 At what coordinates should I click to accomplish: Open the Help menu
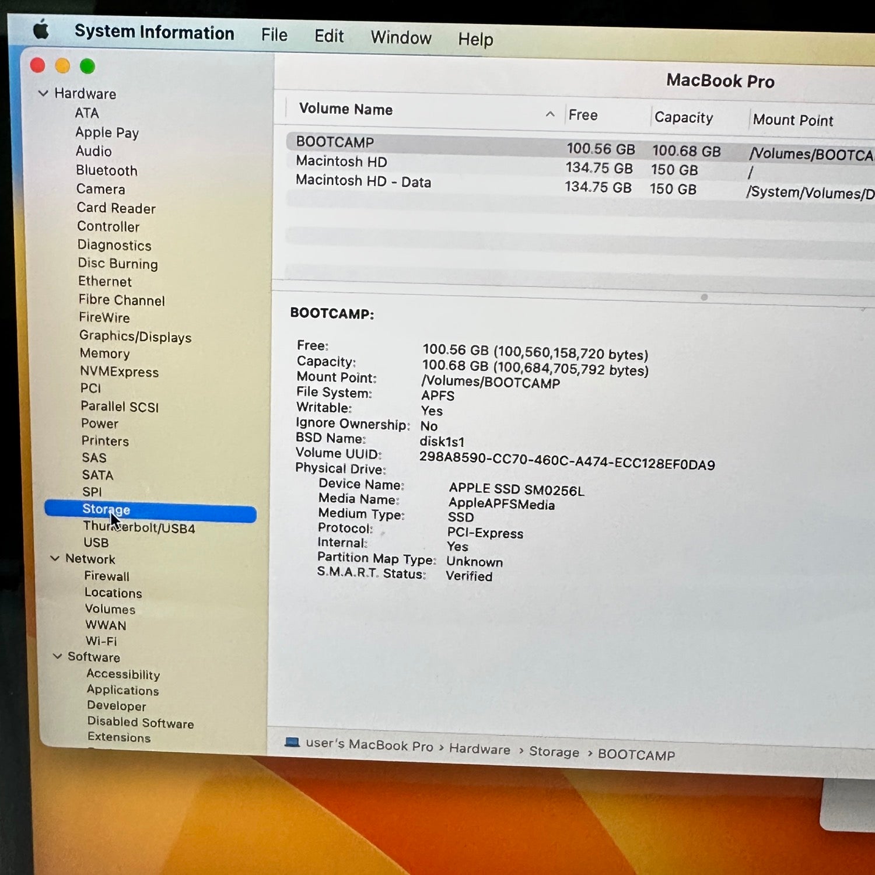[475, 40]
